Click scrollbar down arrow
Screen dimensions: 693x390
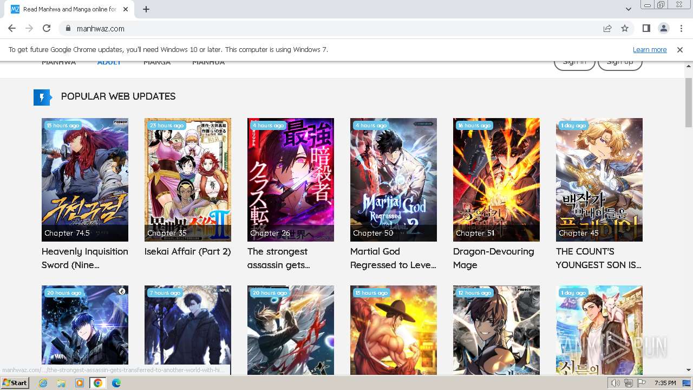689,370
